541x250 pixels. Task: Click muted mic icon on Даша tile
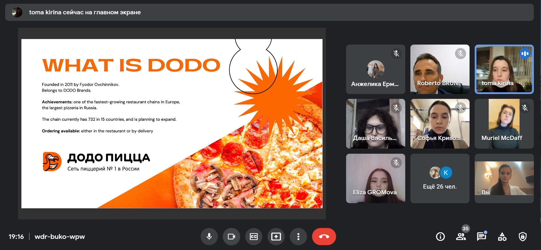coord(396,108)
